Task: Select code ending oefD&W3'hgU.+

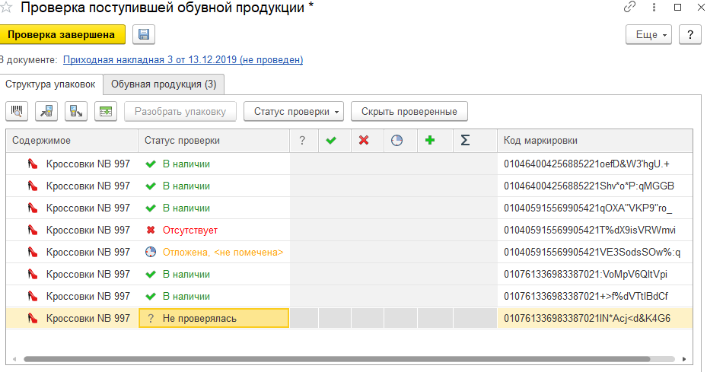Action: [594, 164]
